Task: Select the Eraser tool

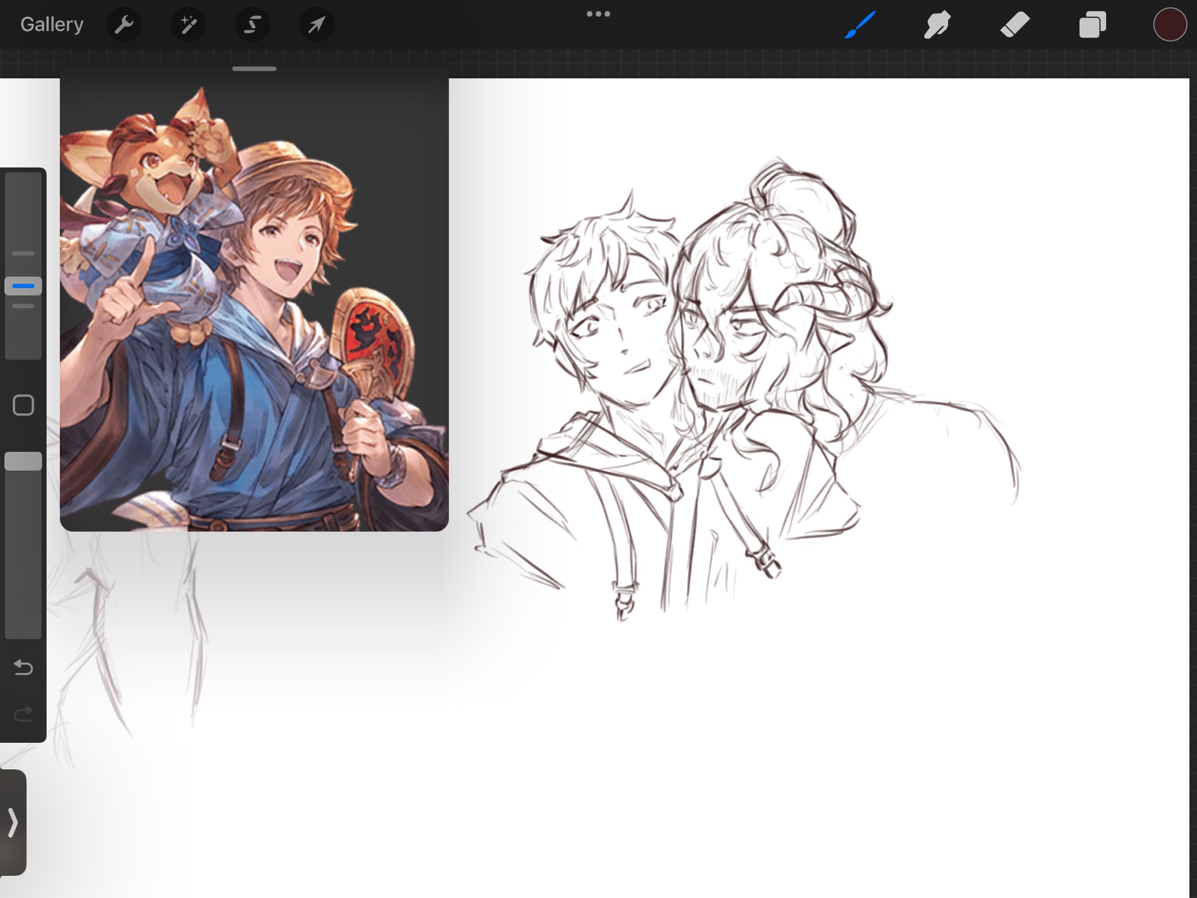Action: pos(1014,25)
